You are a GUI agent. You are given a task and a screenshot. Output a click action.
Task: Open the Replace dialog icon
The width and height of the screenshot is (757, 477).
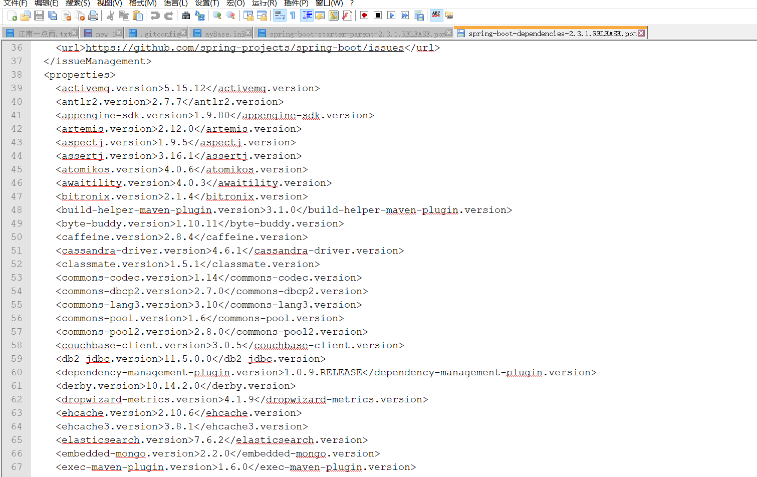pyautogui.click(x=199, y=16)
